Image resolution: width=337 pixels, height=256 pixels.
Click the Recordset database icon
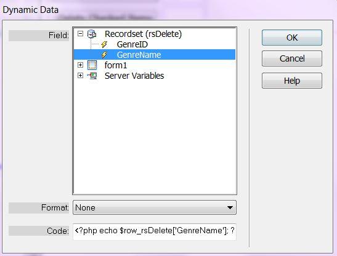(92, 34)
